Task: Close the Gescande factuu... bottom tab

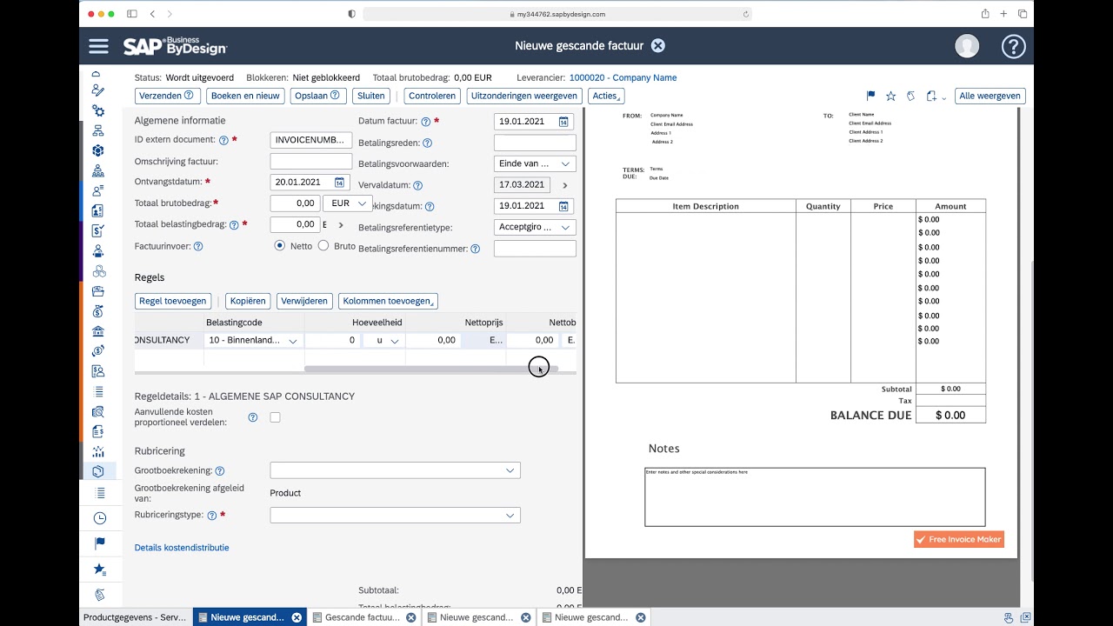Action: pos(411,617)
